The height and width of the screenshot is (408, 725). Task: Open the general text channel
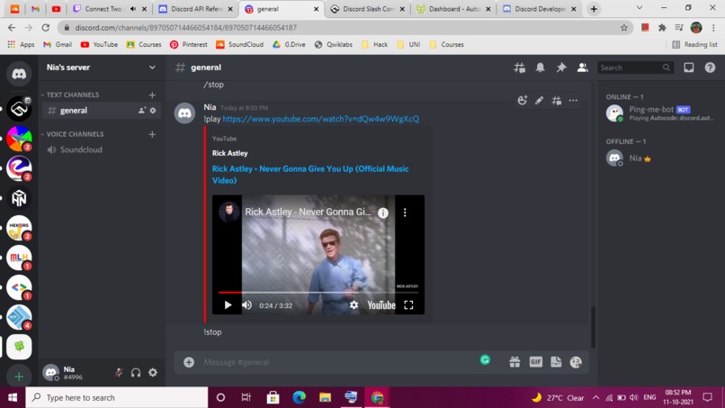pos(102,111)
